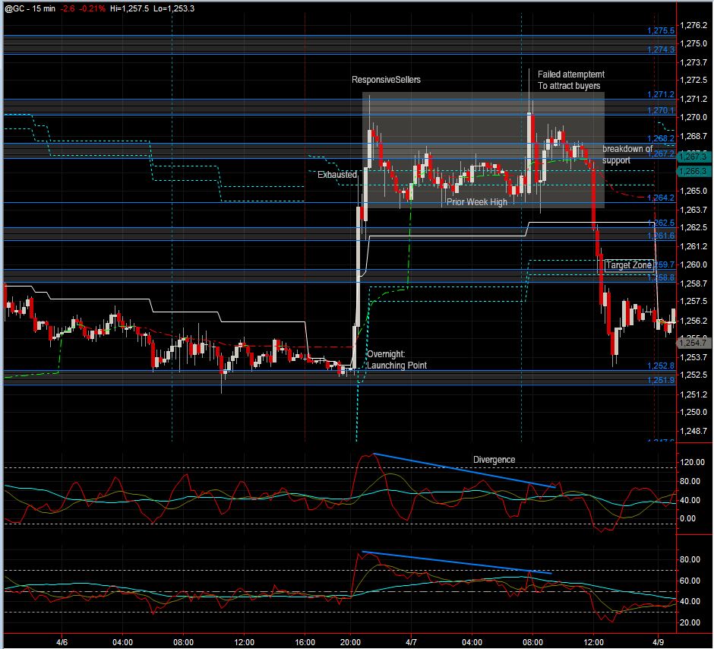714x649 pixels.
Task: Click the Lo=1,253.3 value in header
Action: coord(174,8)
